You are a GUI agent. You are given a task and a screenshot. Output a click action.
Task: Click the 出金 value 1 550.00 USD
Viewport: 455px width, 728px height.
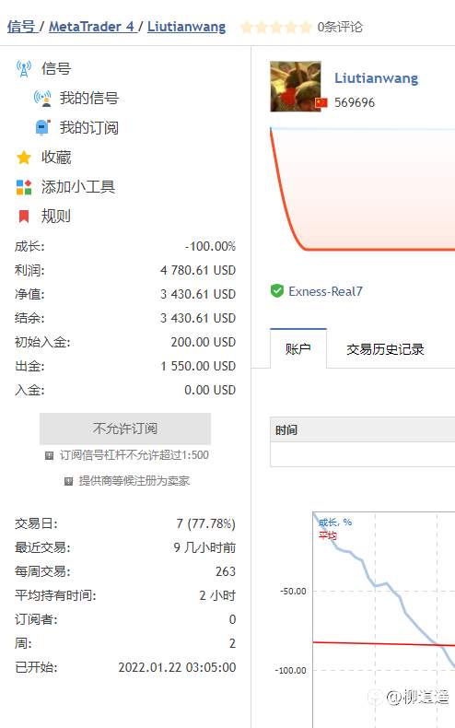tap(198, 367)
